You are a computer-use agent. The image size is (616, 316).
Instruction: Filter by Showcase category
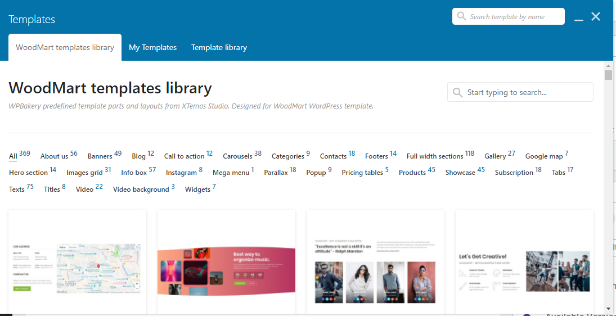click(465, 172)
